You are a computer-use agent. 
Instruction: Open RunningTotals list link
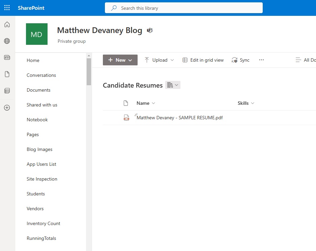point(41,238)
